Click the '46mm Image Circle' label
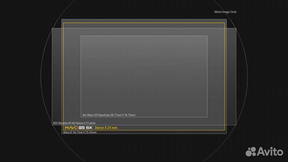The width and height of the screenshot is (288, 162). click(x=225, y=12)
